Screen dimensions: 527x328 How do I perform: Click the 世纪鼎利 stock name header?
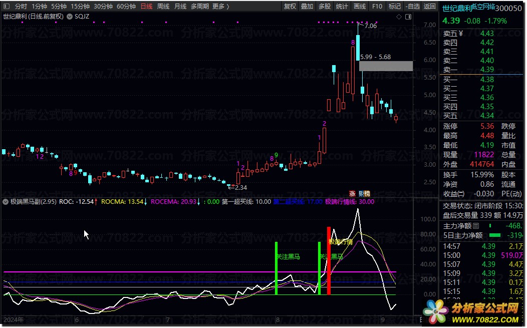(x=457, y=9)
